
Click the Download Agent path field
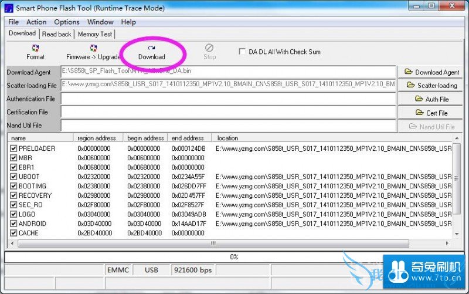pyautogui.click(x=228, y=72)
